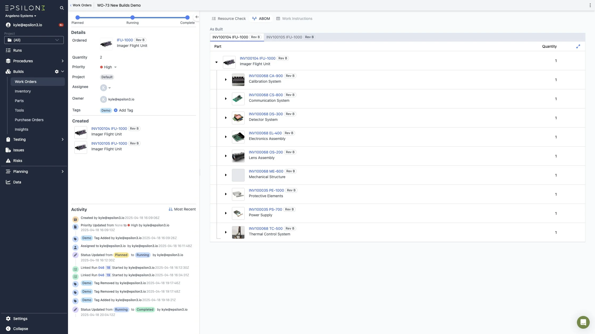Open the three-dot more options menu
This screenshot has width=595, height=334.
point(590,5)
